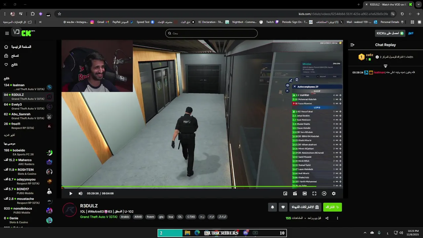Bookmark this page with star icon

pos(59,14)
